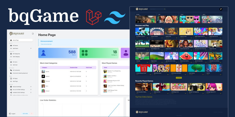The height and width of the screenshot is (117, 235).
Task: Click the 588 Games stat card
Action: (58, 53)
